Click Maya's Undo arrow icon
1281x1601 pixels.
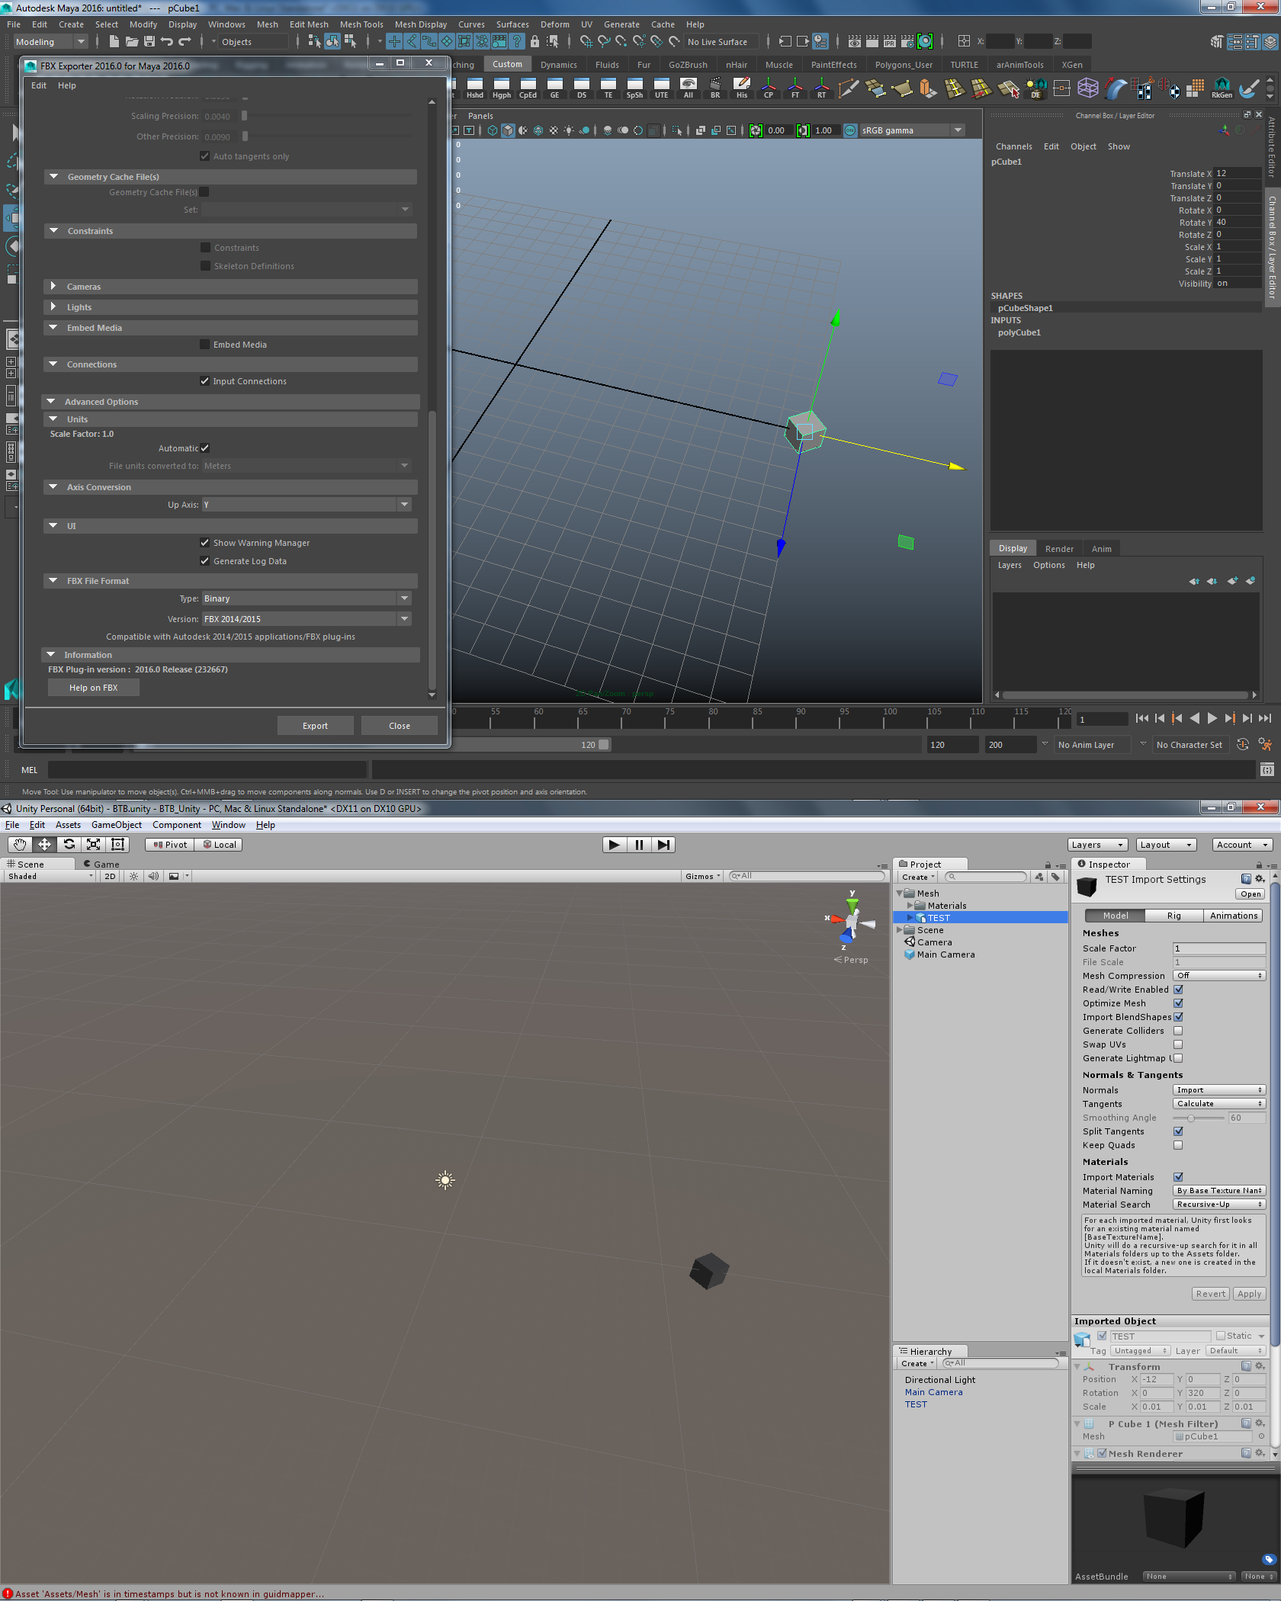click(167, 41)
